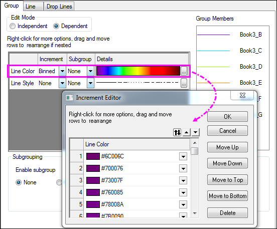277x229 pixels.
Task: Click the small move-up triangle icon
Action: [x=187, y=132]
